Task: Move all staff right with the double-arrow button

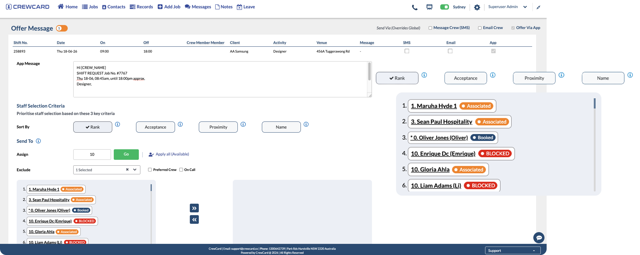Action: 194,208
